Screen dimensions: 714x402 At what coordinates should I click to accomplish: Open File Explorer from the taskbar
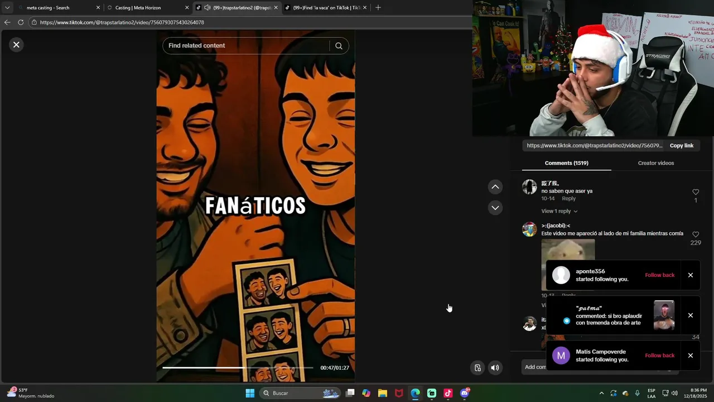click(383, 393)
